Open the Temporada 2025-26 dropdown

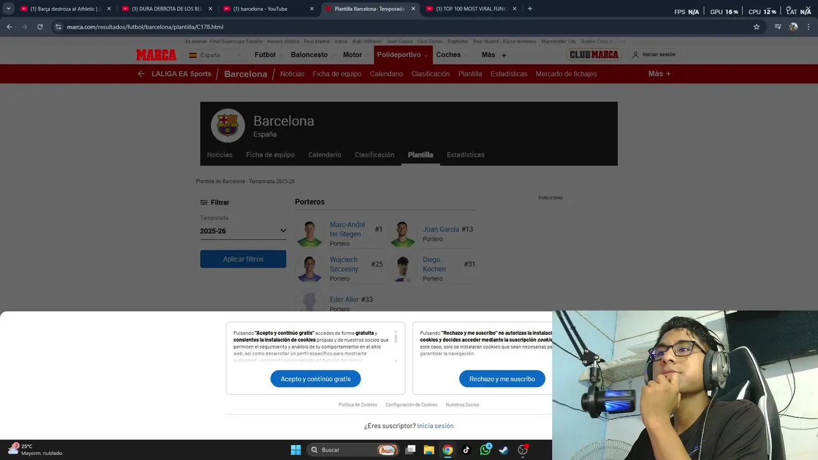point(243,231)
